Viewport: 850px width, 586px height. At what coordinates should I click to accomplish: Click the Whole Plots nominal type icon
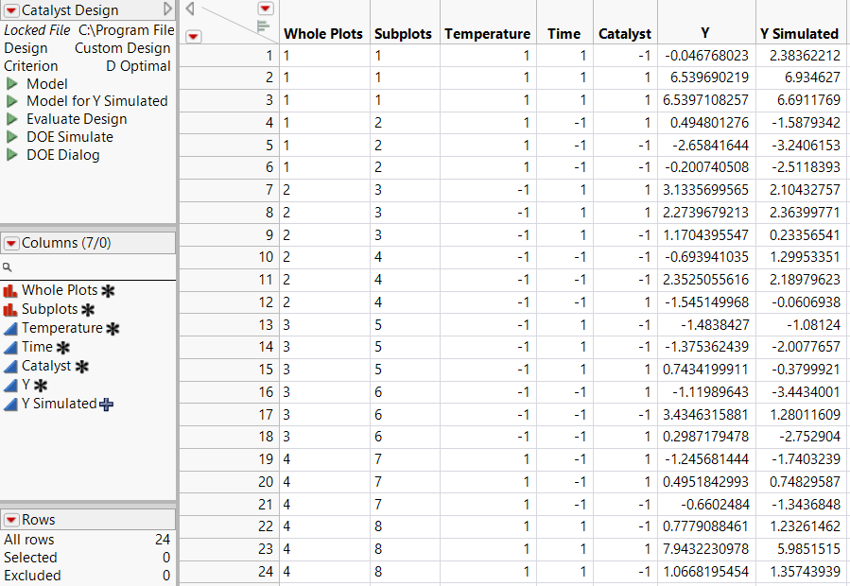(10, 291)
